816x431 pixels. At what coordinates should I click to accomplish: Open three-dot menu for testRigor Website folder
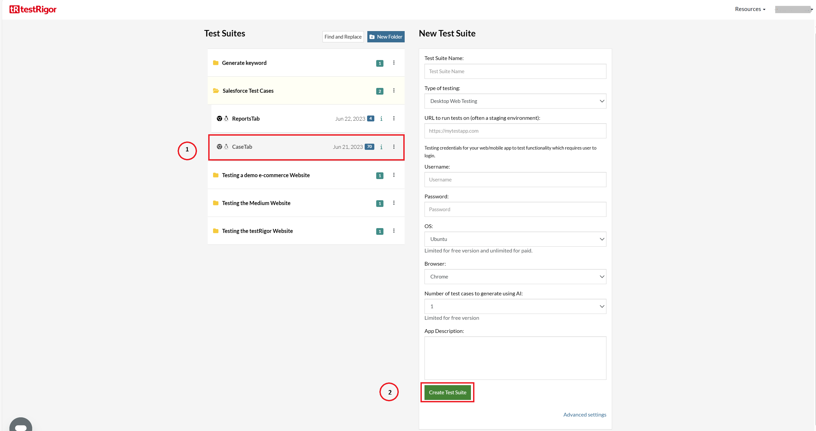[x=394, y=231]
